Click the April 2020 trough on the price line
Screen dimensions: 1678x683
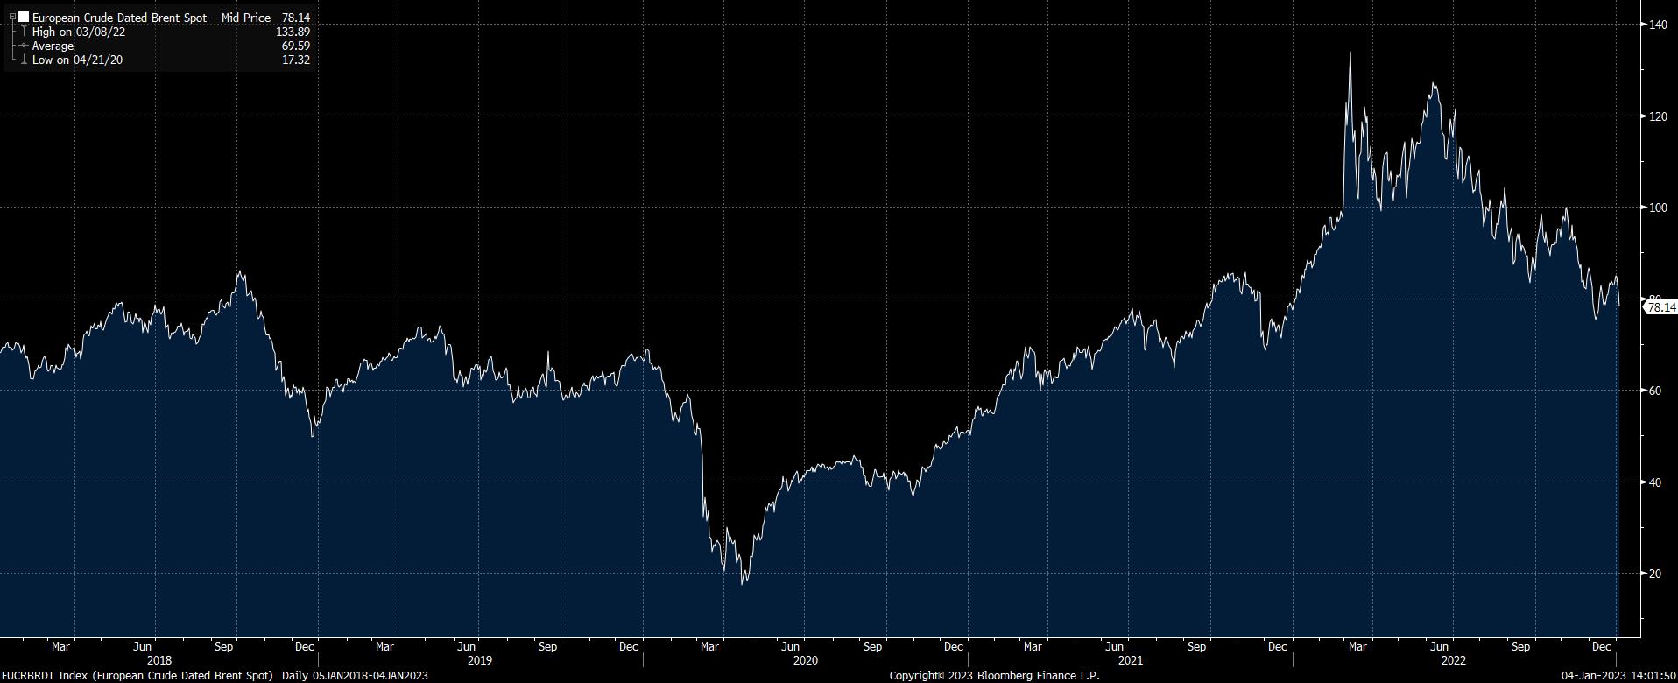[743, 583]
